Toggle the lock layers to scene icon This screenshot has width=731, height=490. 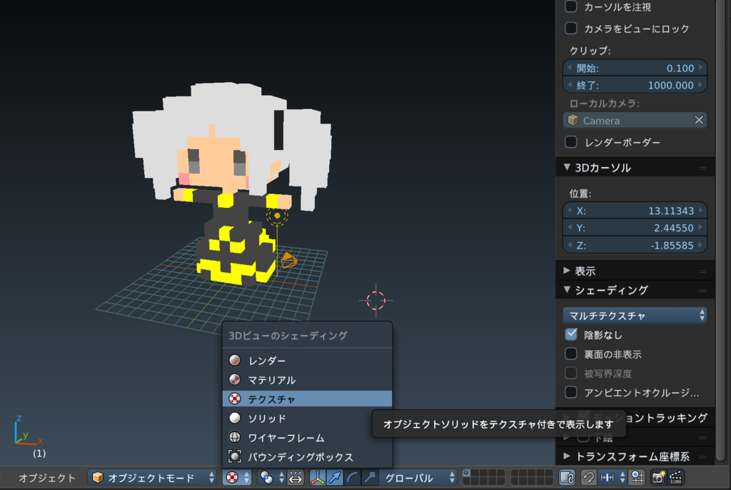coord(567,477)
